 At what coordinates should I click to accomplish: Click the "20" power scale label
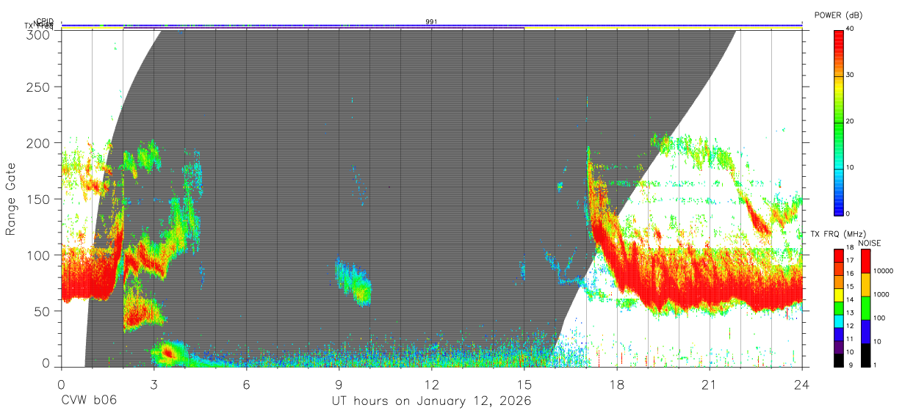[x=850, y=122]
